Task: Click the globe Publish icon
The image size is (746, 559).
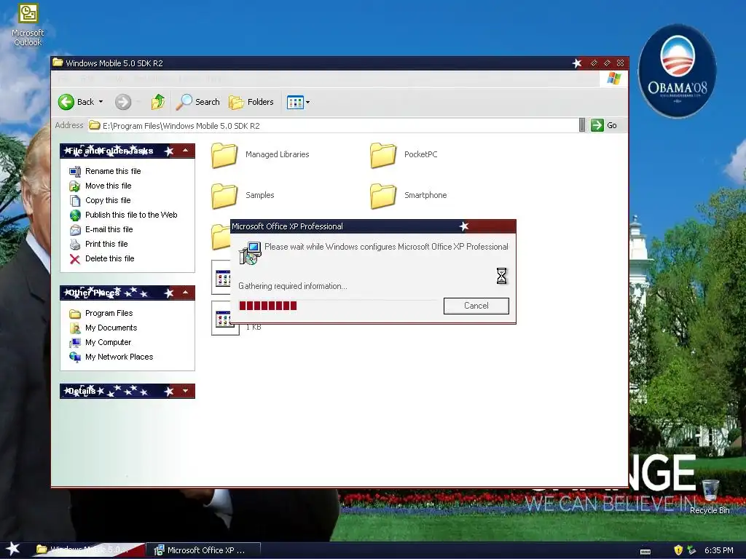Action: pos(75,215)
